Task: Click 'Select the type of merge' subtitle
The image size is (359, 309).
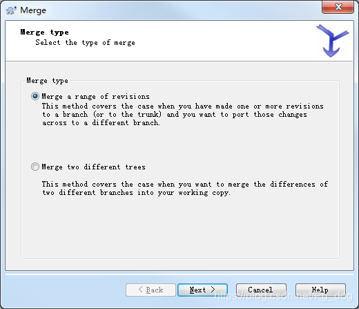Action: point(85,43)
